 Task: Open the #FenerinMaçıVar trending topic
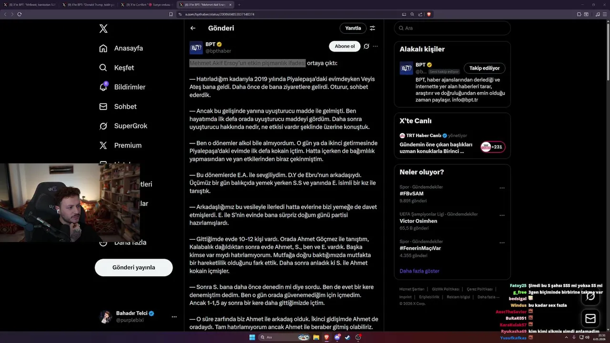pyautogui.click(x=420, y=248)
